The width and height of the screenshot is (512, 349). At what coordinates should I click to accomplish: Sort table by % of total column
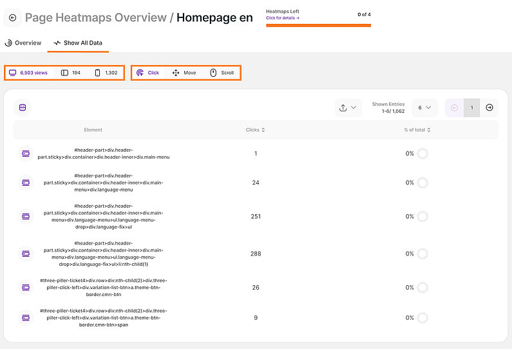417,130
